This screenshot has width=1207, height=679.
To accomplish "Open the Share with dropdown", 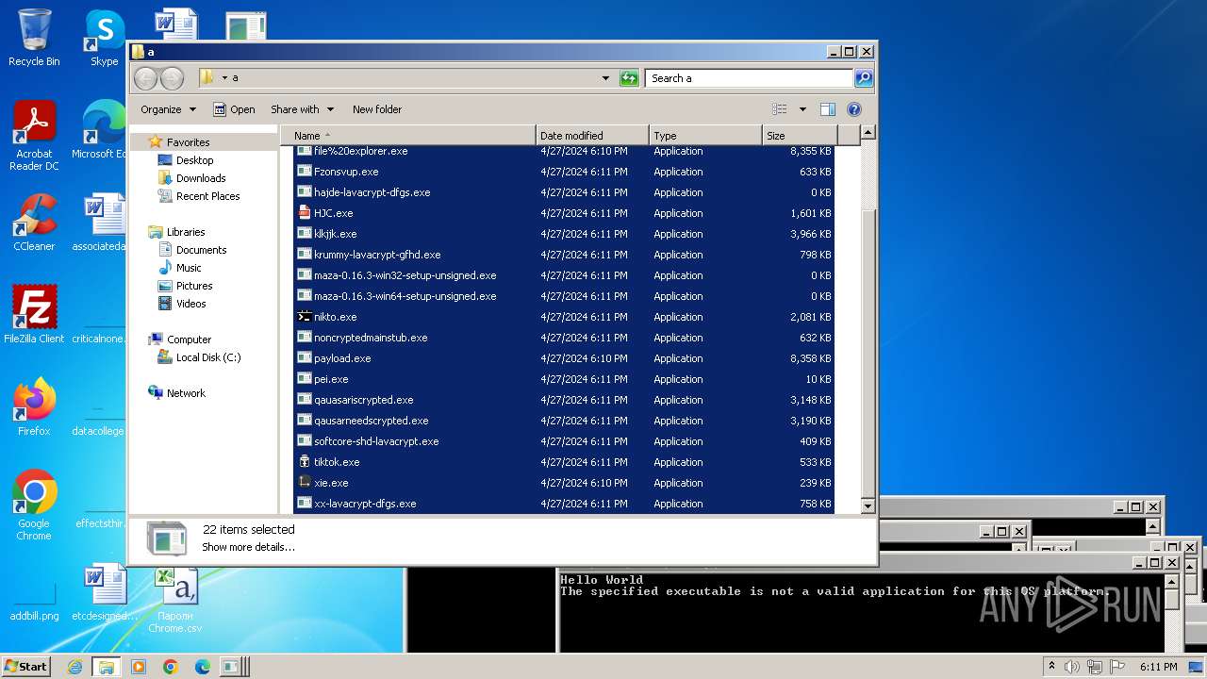I will click(x=302, y=109).
